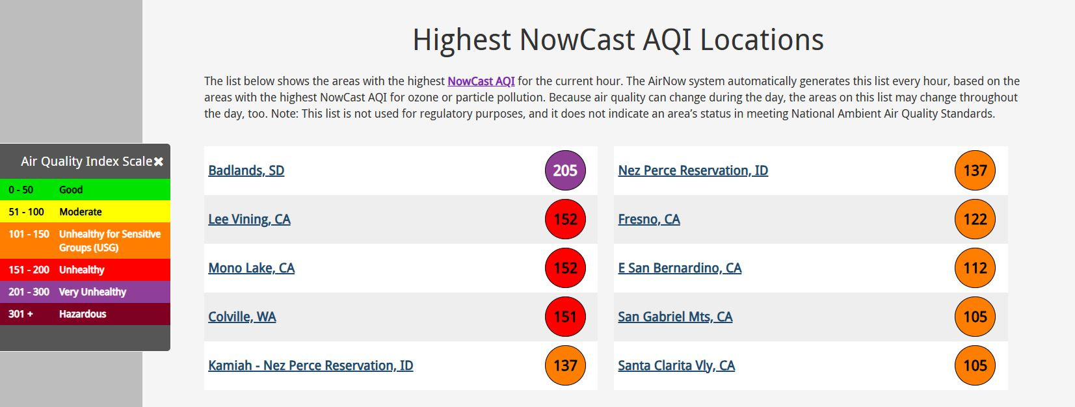Select the orange Unhealthy for Sensitive Groups row
1075x407 pixels.
[x=85, y=241]
